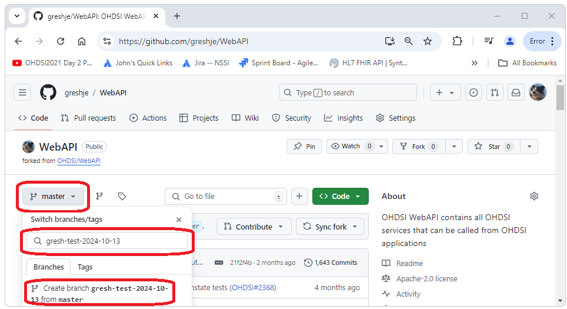
Task: Close the Switch branches/tags popup
Action: point(179,220)
